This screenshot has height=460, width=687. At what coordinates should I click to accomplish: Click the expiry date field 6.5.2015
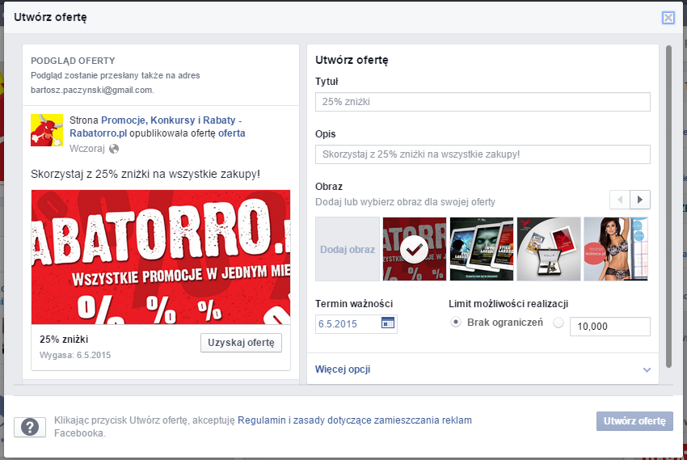tap(356, 324)
